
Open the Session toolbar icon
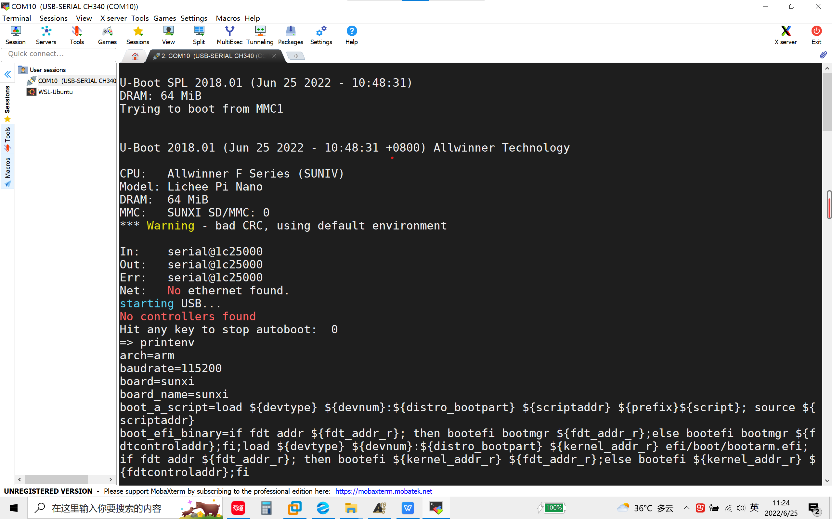pyautogui.click(x=16, y=35)
